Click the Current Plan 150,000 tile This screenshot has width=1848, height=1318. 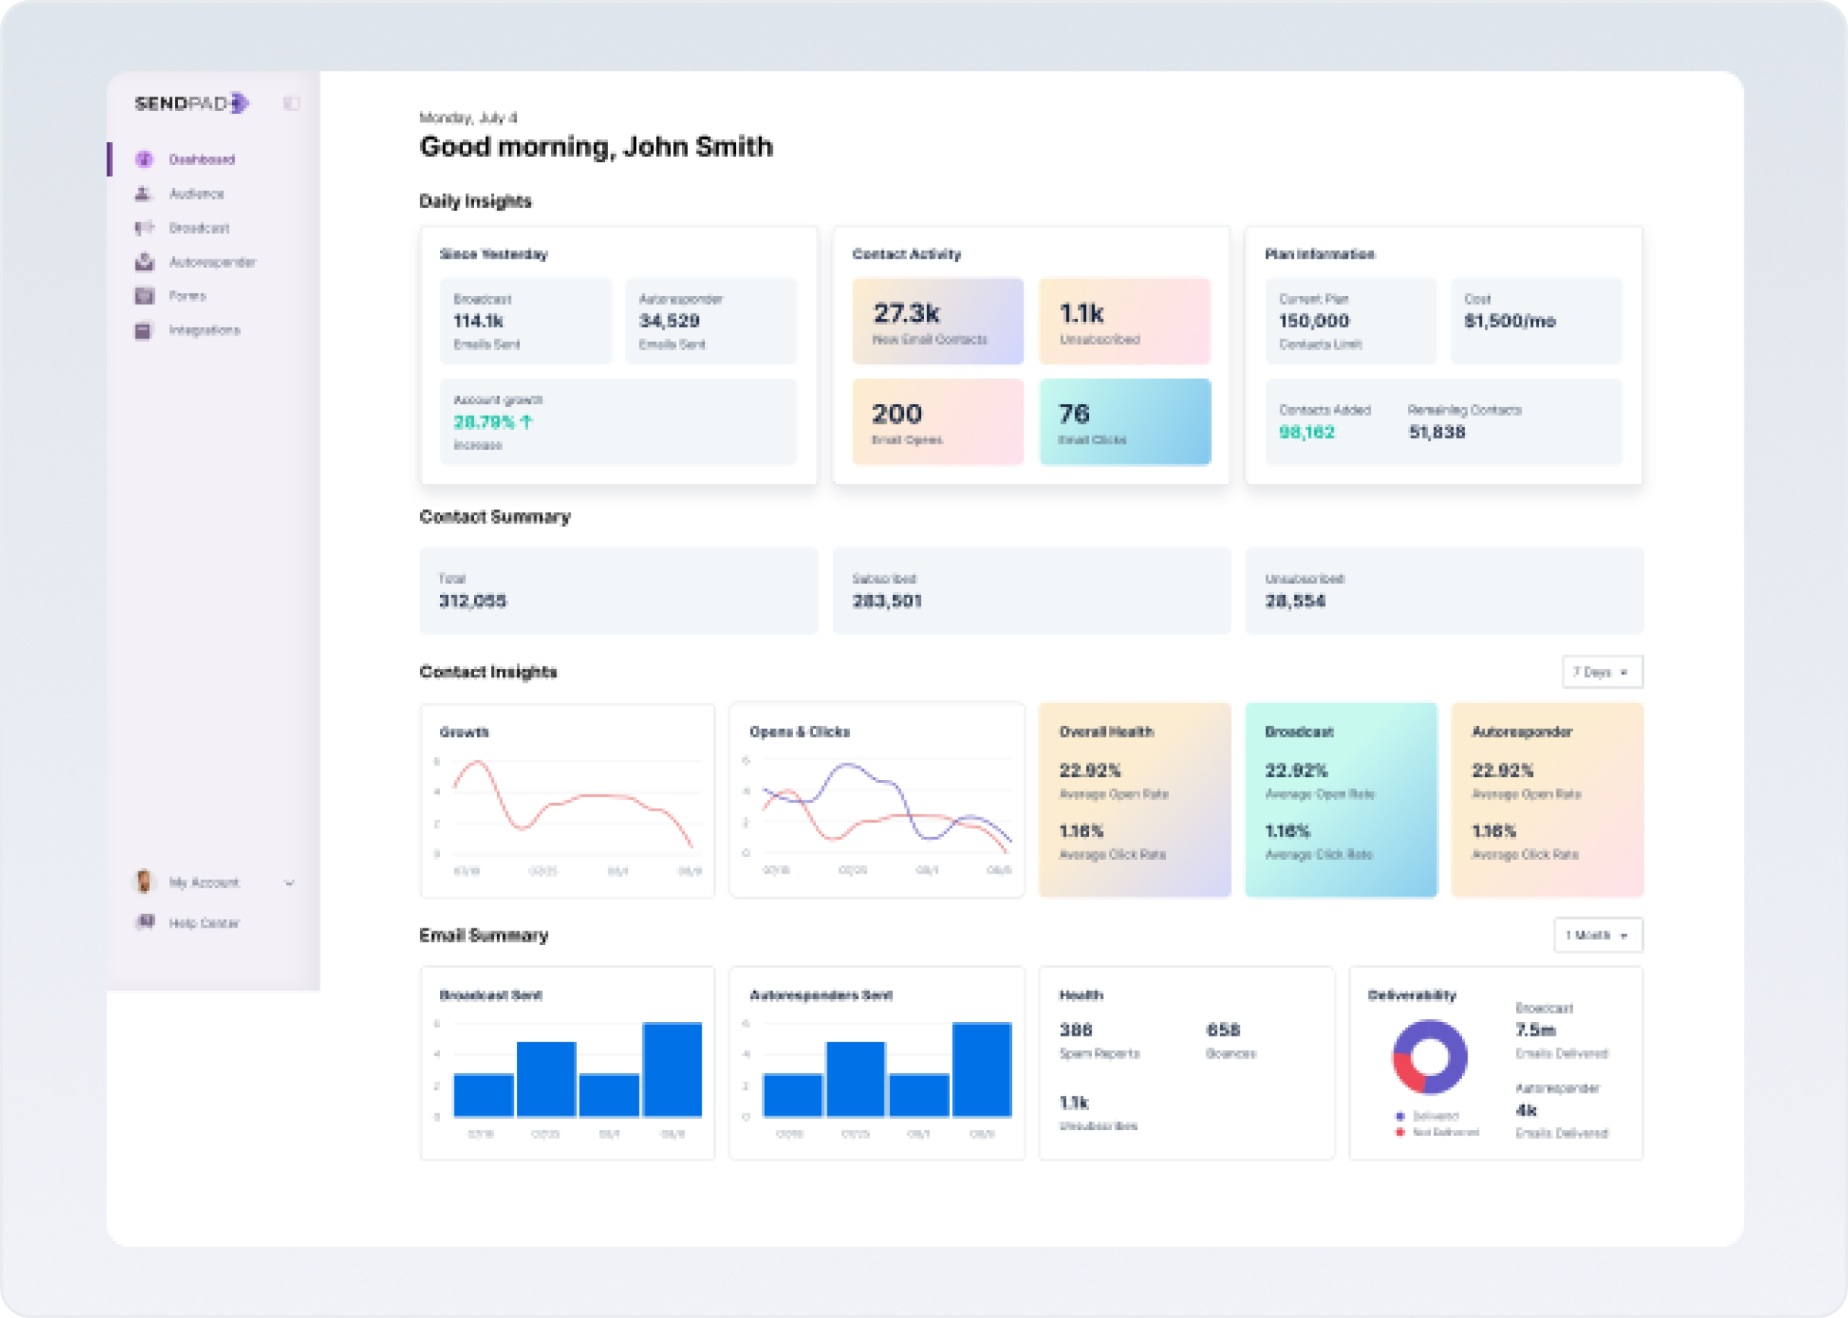1350,321
